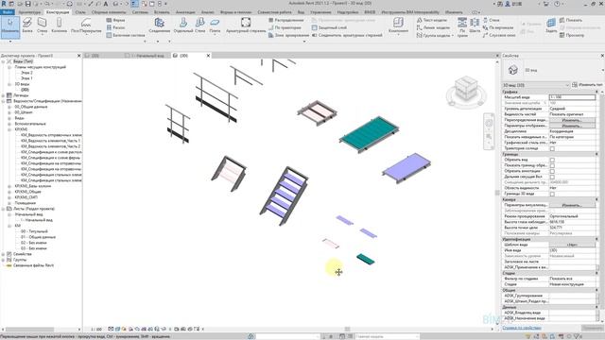The width and height of the screenshot is (605, 340).
Task: Click Изменить button for Параметры отображения
Action: click(x=572, y=126)
